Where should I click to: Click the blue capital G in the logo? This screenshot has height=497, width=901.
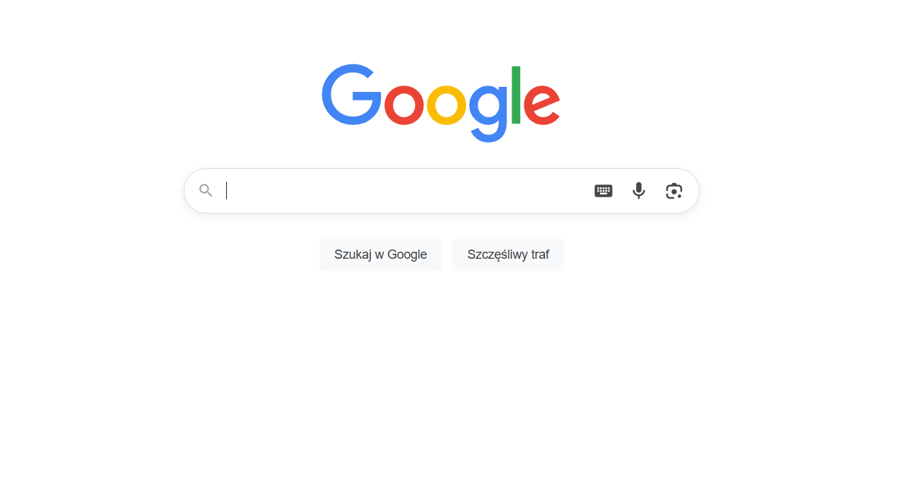click(351, 95)
